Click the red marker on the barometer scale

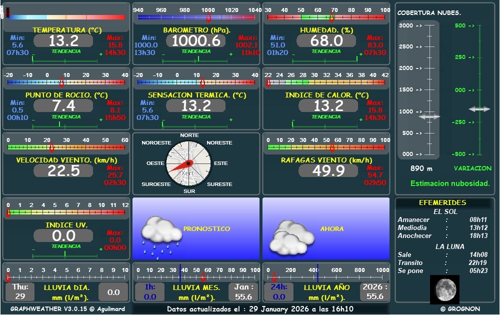208,17
